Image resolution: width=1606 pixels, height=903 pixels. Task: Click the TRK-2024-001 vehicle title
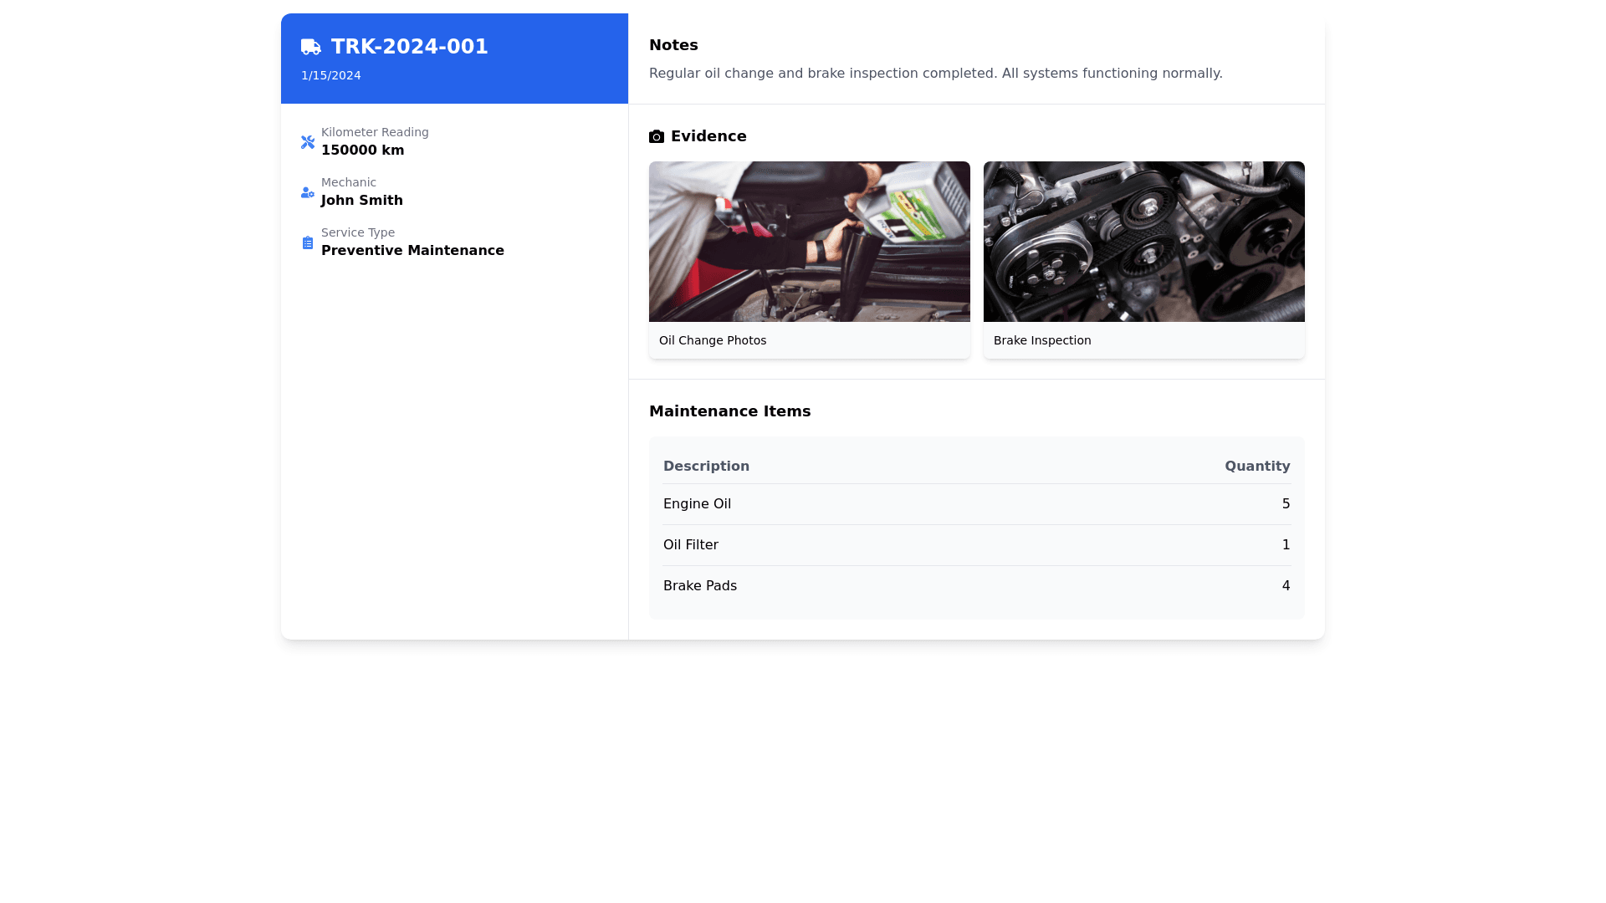[409, 47]
